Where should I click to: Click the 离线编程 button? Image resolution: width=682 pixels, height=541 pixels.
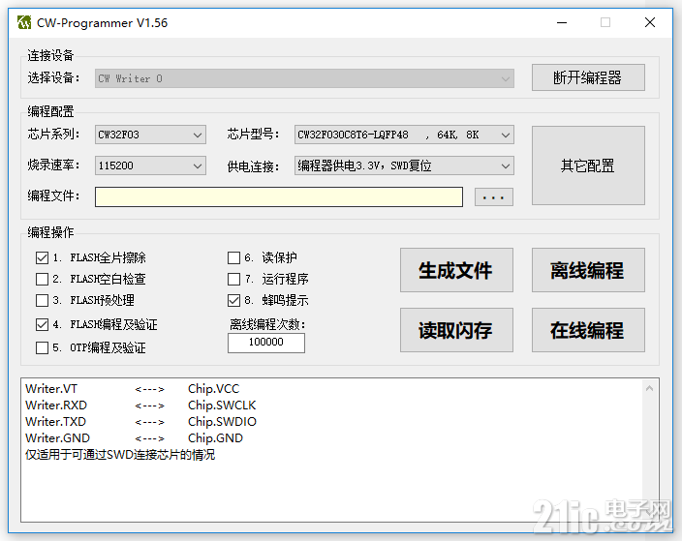pyautogui.click(x=588, y=270)
